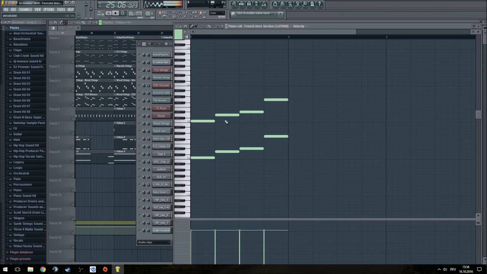Open the piano roll toolbar shortcut
Viewport: 487px width, 274px height.
point(249,4)
